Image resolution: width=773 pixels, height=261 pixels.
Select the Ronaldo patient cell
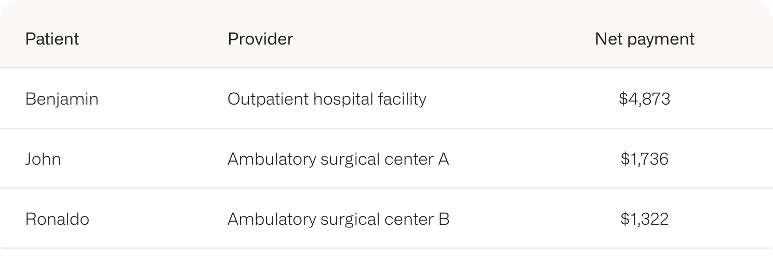point(57,219)
